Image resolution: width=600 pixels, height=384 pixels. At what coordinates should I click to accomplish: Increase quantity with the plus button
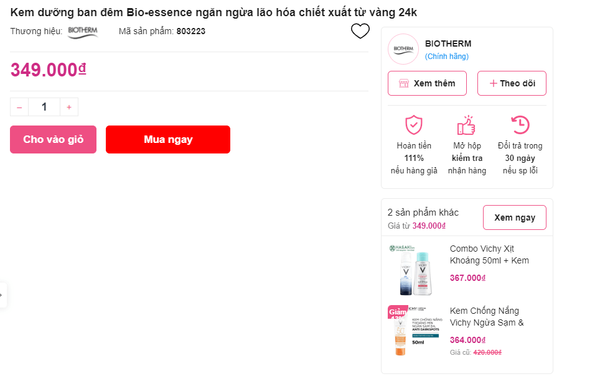(69, 107)
